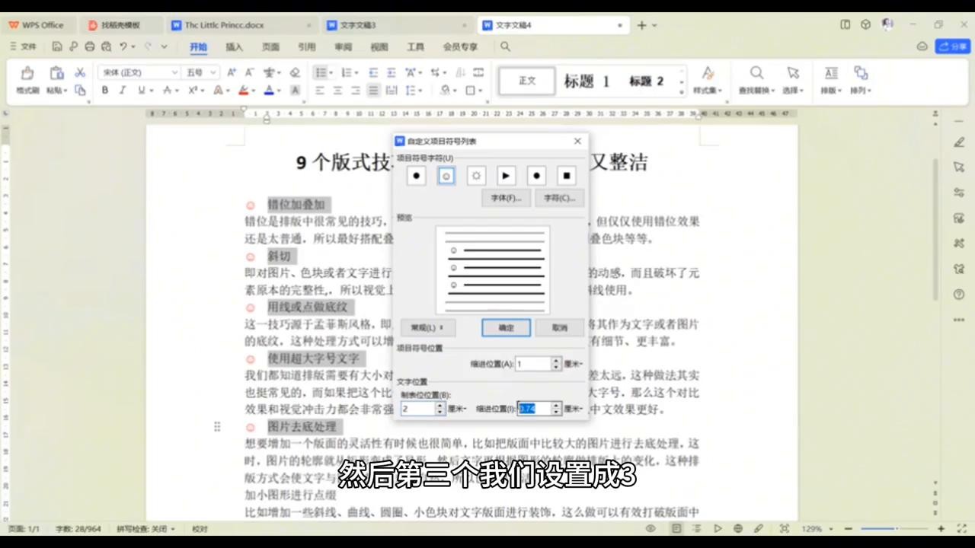Select the solid square bullet symbol

pos(567,176)
